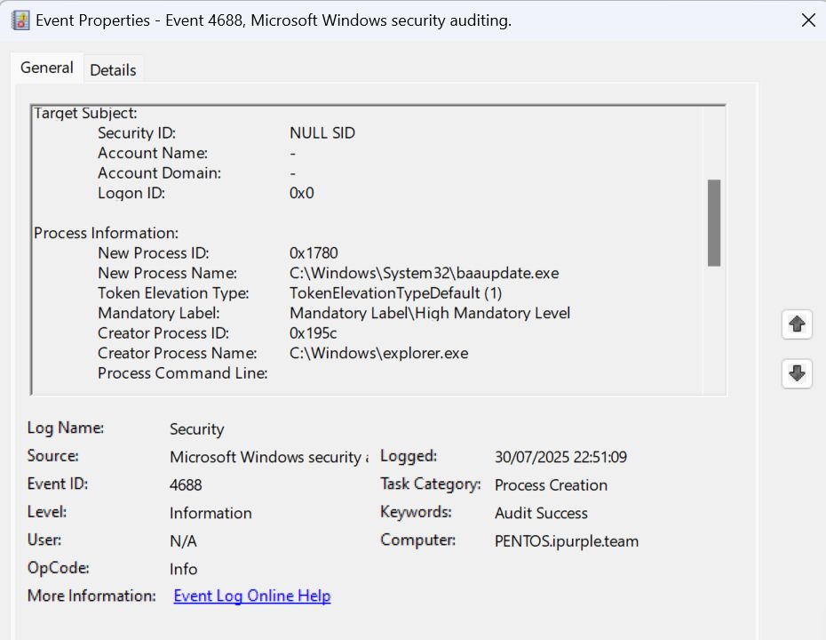This screenshot has height=640, width=826.
Task: Go to previous event with up arrow
Action: (797, 325)
